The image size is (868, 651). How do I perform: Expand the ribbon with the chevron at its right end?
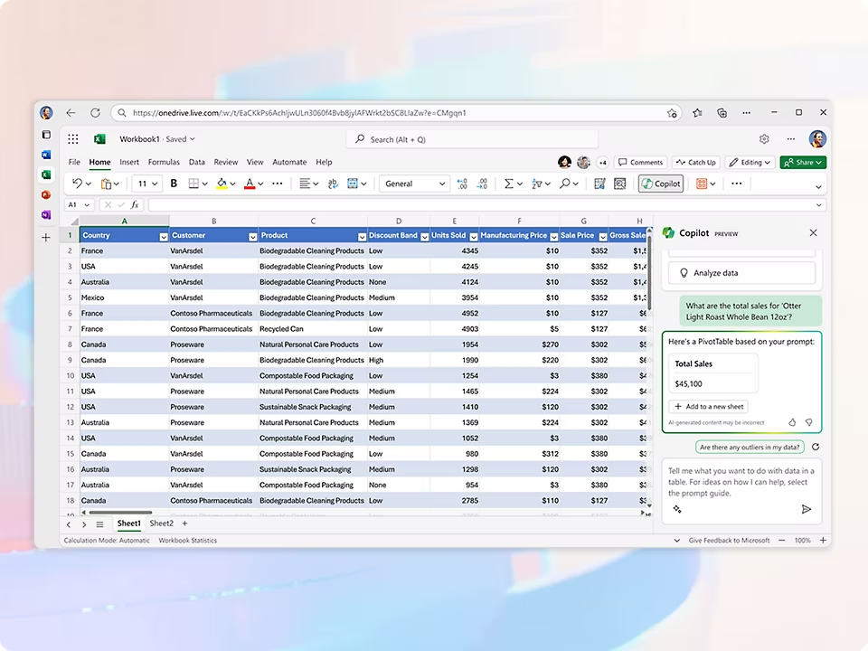point(819,187)
